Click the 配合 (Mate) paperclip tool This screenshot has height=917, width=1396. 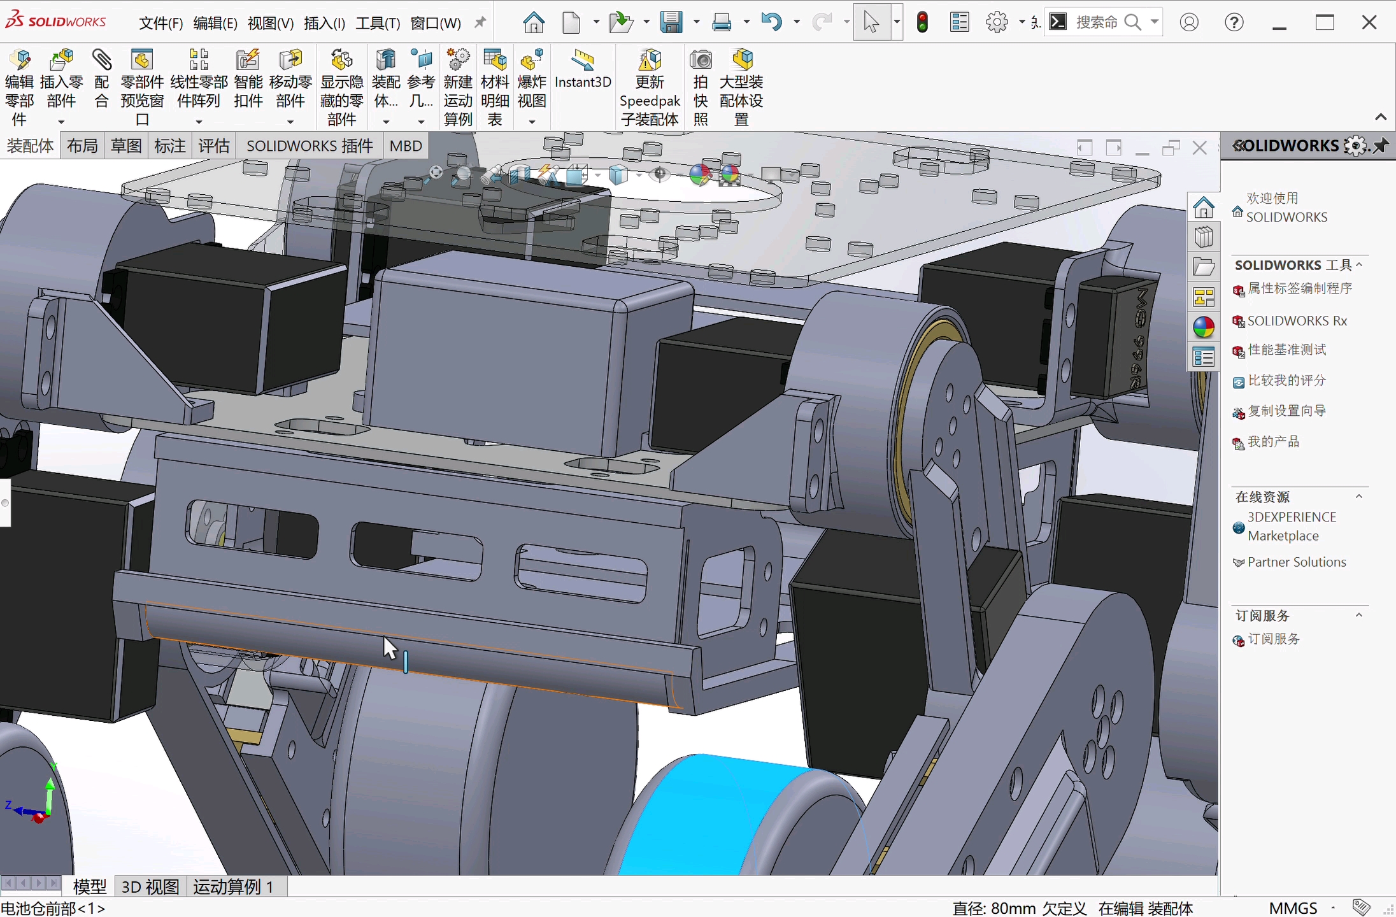click(101, 79)
